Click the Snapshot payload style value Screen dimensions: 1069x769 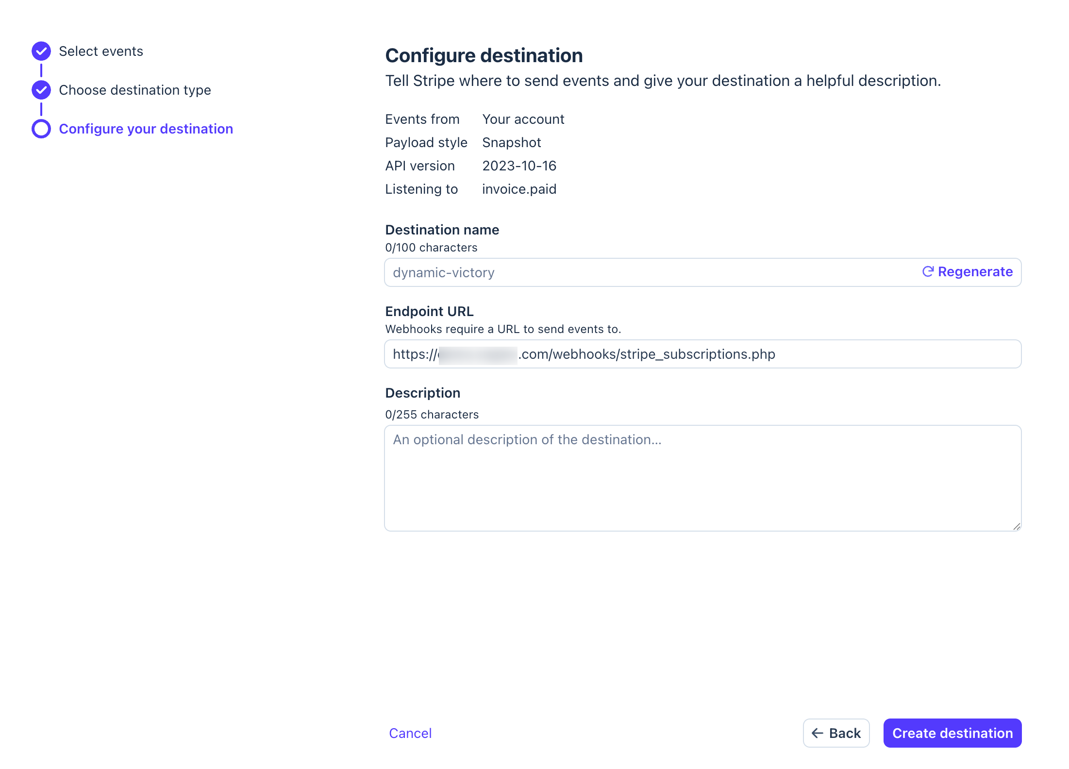tap(512, 142)
